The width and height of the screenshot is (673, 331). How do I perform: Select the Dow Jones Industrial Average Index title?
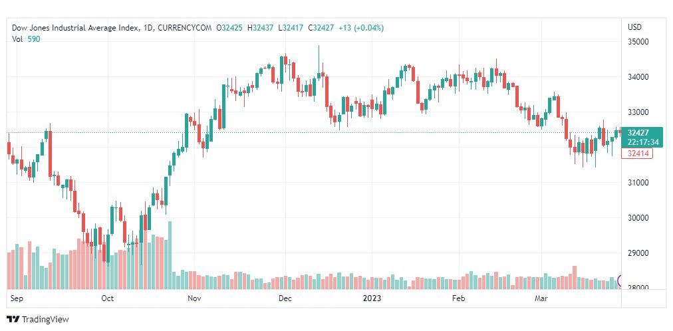(76, 28)
